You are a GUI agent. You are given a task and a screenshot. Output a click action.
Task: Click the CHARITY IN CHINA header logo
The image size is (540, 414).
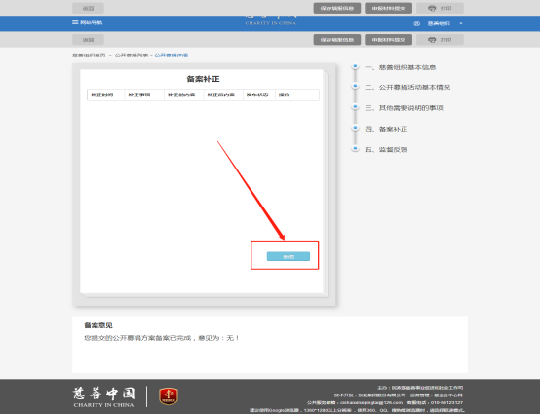271,21
